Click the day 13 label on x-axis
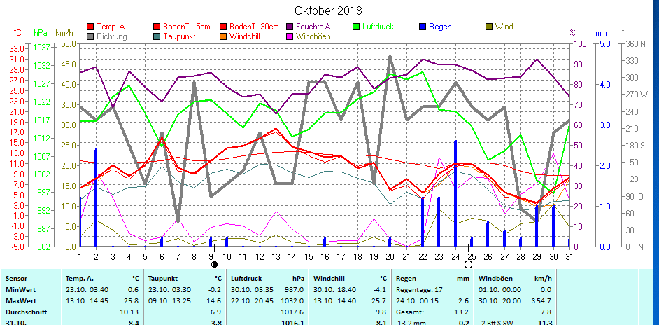659x325 pixels. coord(276,256)
